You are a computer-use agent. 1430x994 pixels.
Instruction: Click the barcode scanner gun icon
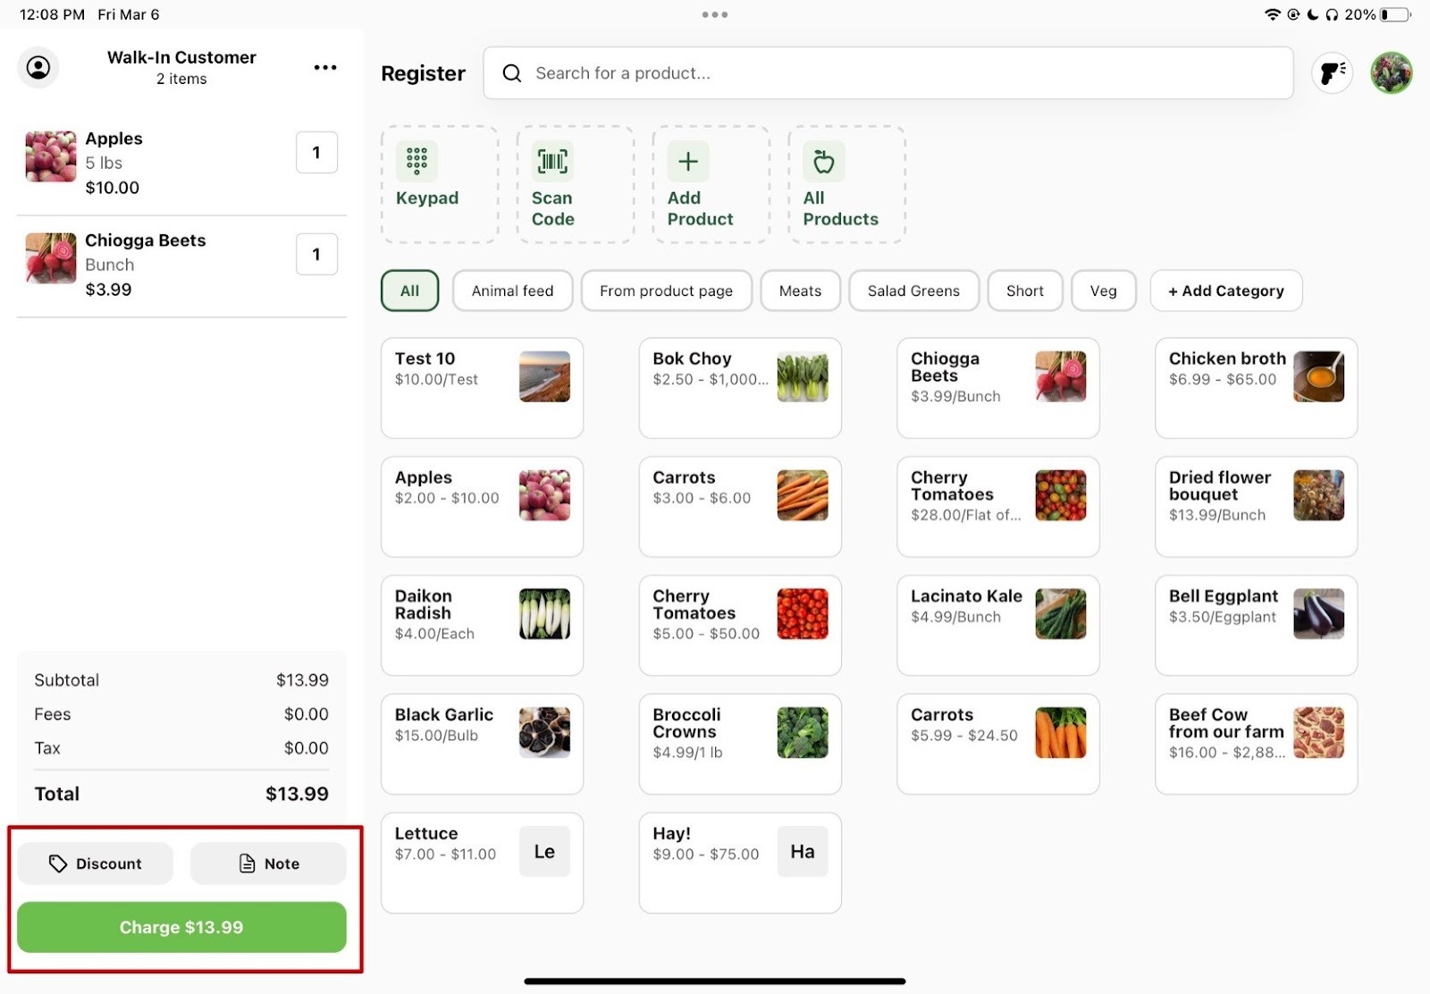click(1332, 73)
